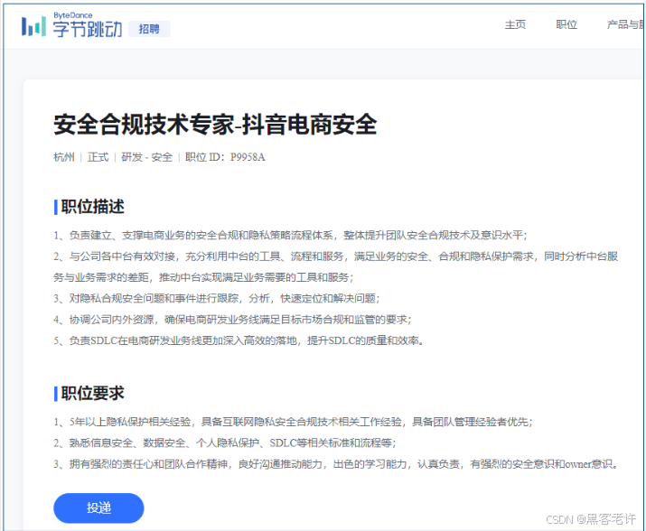The width and height of the screenshot is (646, 531).
Task: Open the 主页 navigation item
Action: tap(515, 24)
